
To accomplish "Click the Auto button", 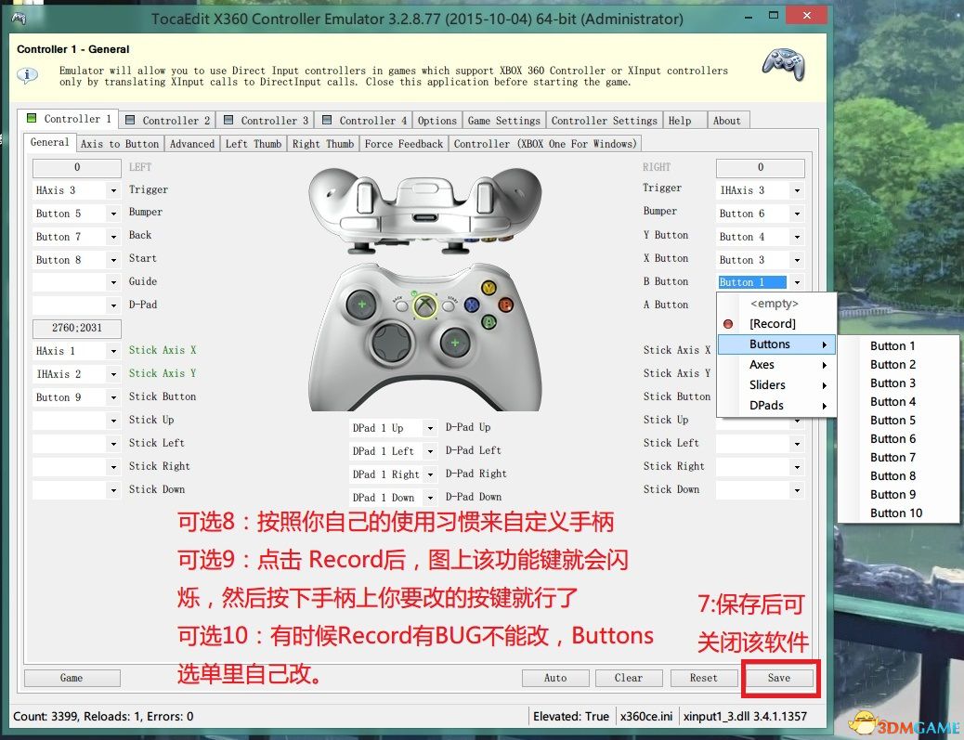I will point(555,678).
